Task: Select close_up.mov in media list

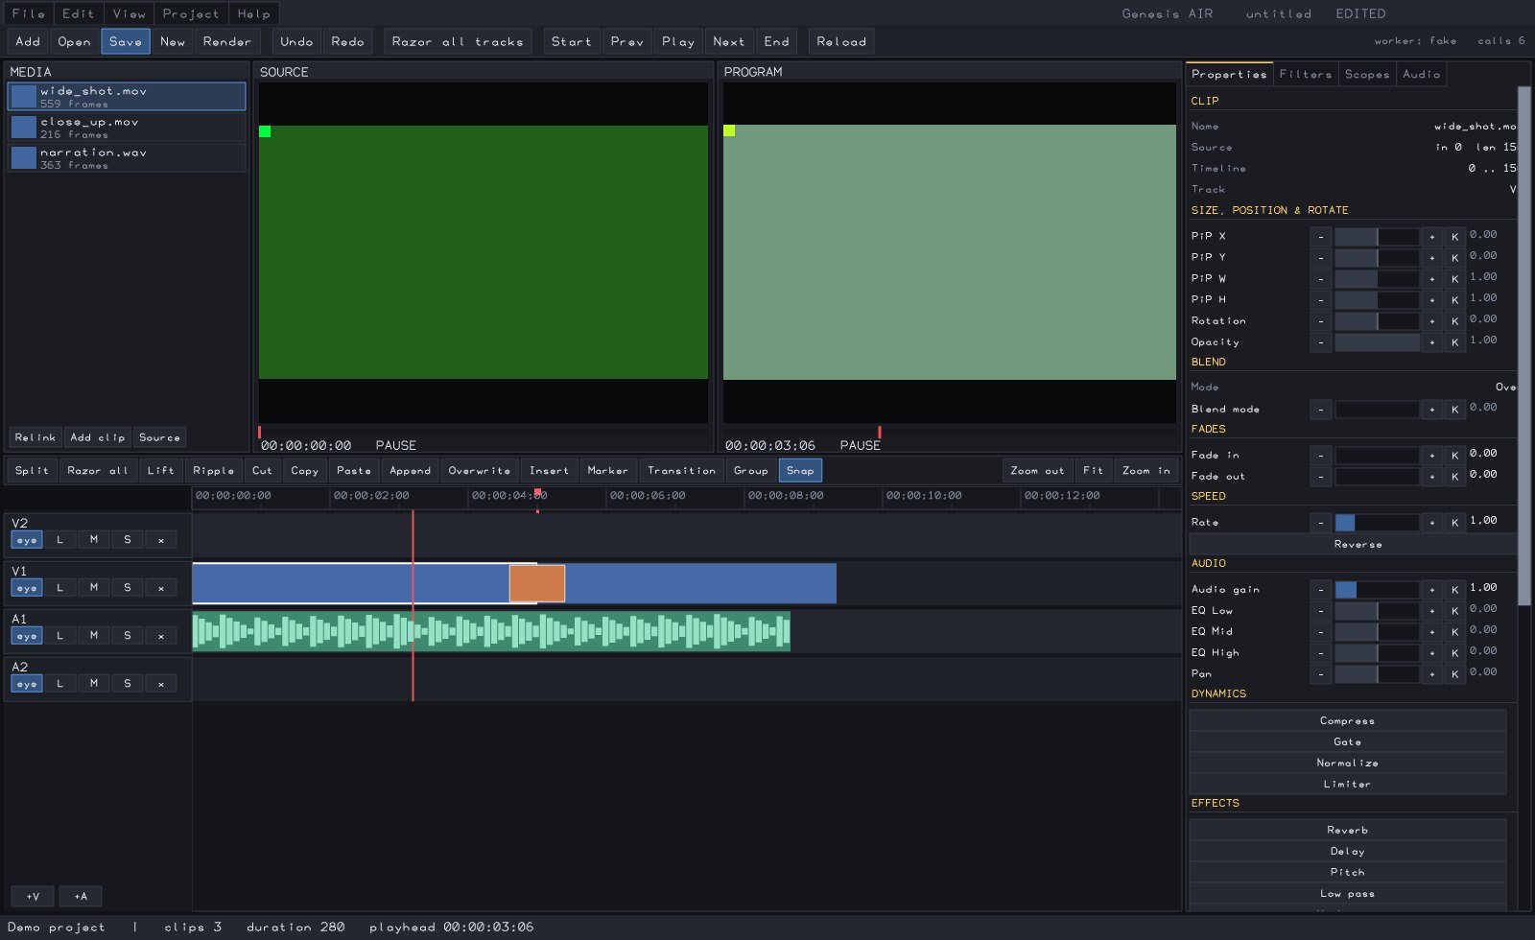Action: click(127, 128)
